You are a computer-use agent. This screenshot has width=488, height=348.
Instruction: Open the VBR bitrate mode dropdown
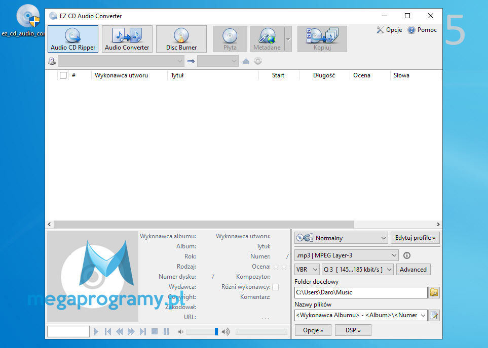[307, 270]
